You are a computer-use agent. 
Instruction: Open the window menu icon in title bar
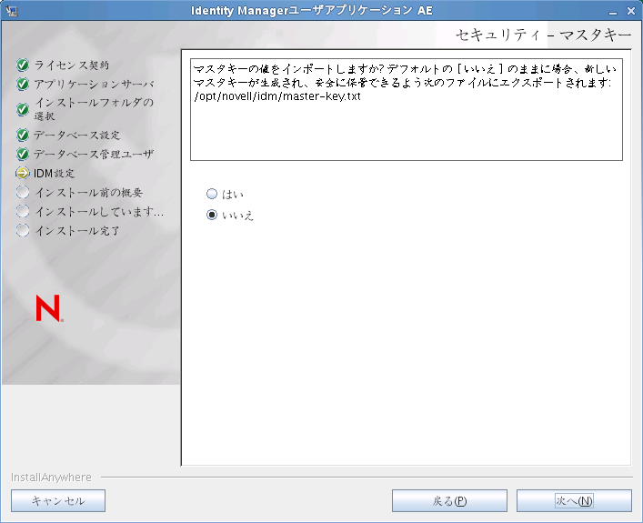(x=12, y=10)
